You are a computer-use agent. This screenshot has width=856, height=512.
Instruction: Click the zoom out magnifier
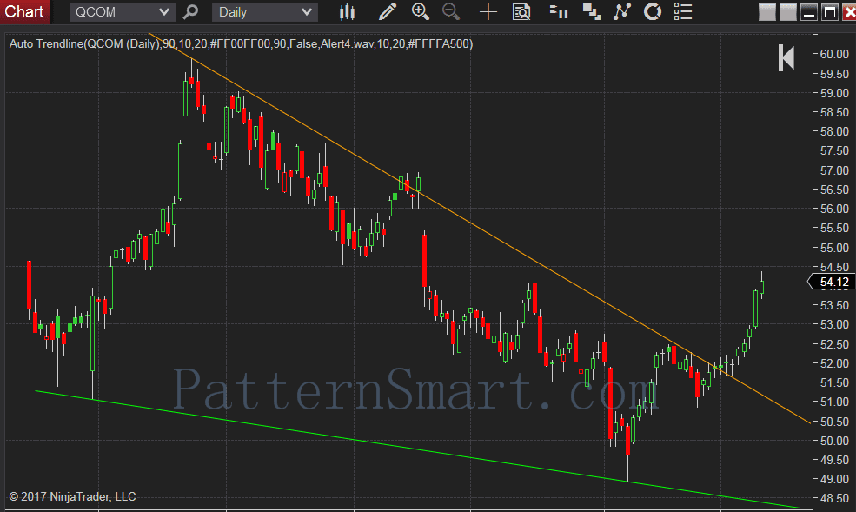(451, 11)
